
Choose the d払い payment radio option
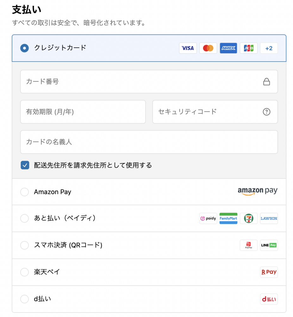[x=24, y=299]
